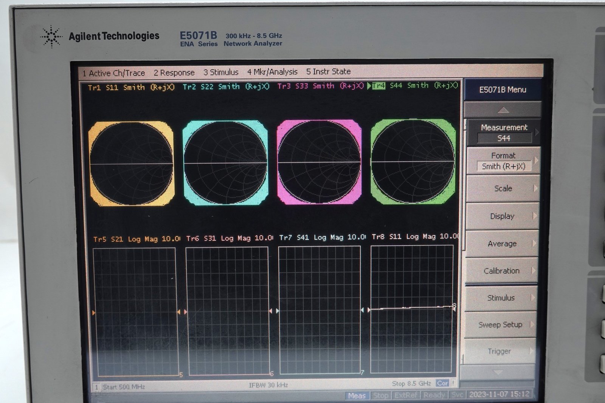Viewport: 605px width, 403px height.
Task: Click the Start 500 MHz value
Action: point(124,387)
